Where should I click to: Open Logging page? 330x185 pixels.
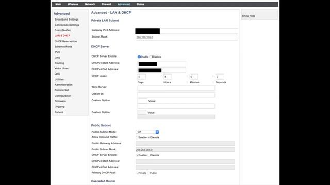click(x=60, y=107)
